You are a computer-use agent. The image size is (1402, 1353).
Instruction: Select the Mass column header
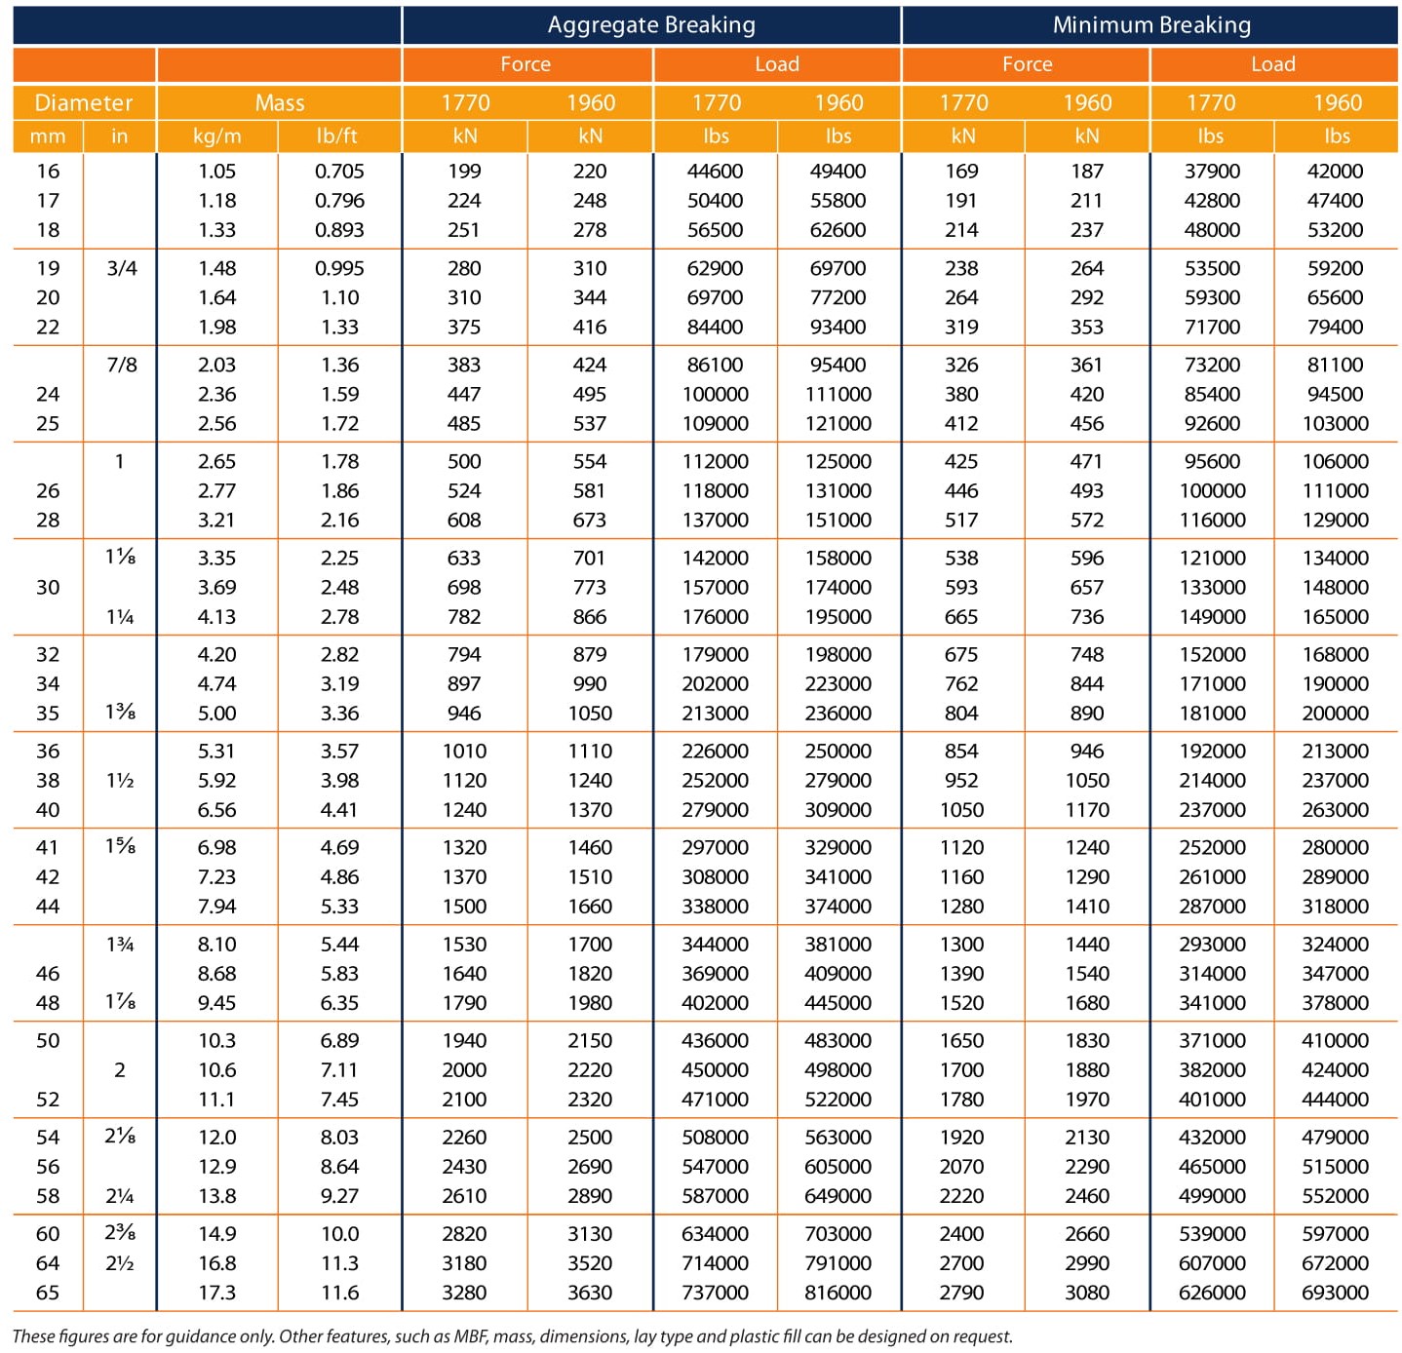[x=280, y=102]
